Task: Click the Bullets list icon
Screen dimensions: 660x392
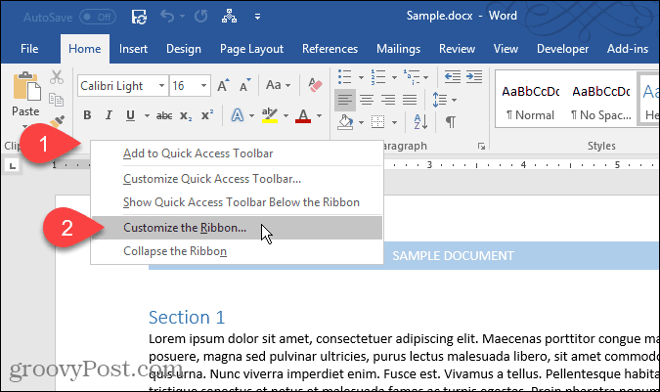Action: coord(345,77)
